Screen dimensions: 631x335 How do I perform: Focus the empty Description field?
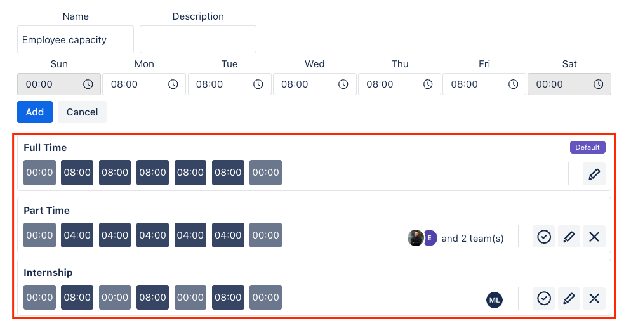click(198, 39)
